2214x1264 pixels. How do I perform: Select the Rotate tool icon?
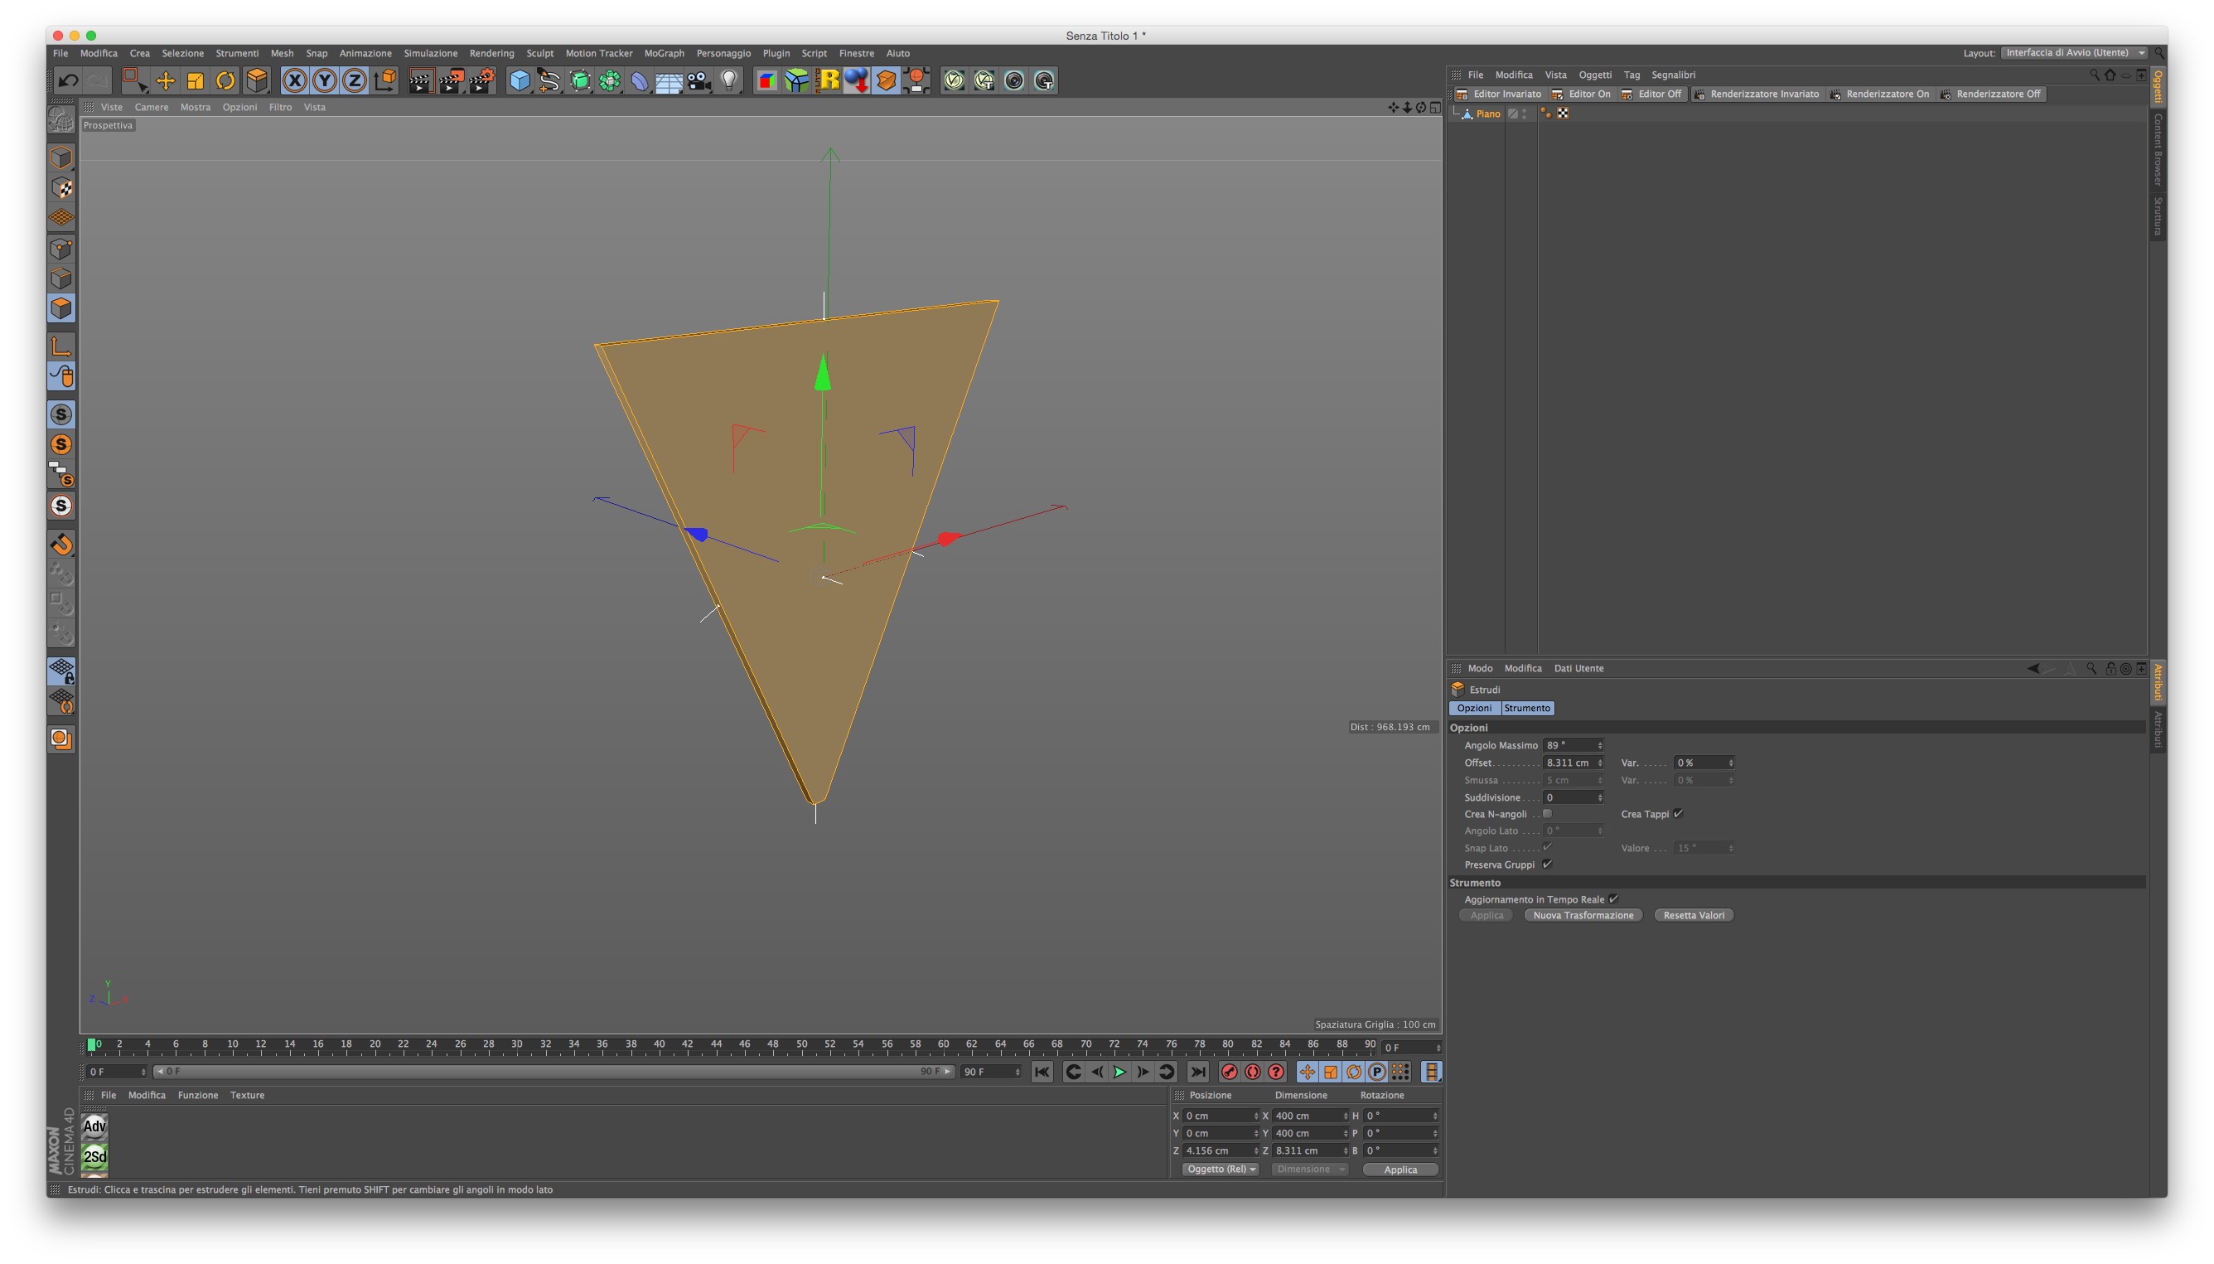(225, 80)
